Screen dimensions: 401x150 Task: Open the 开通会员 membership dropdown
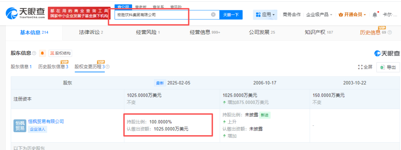click(352, 15)
